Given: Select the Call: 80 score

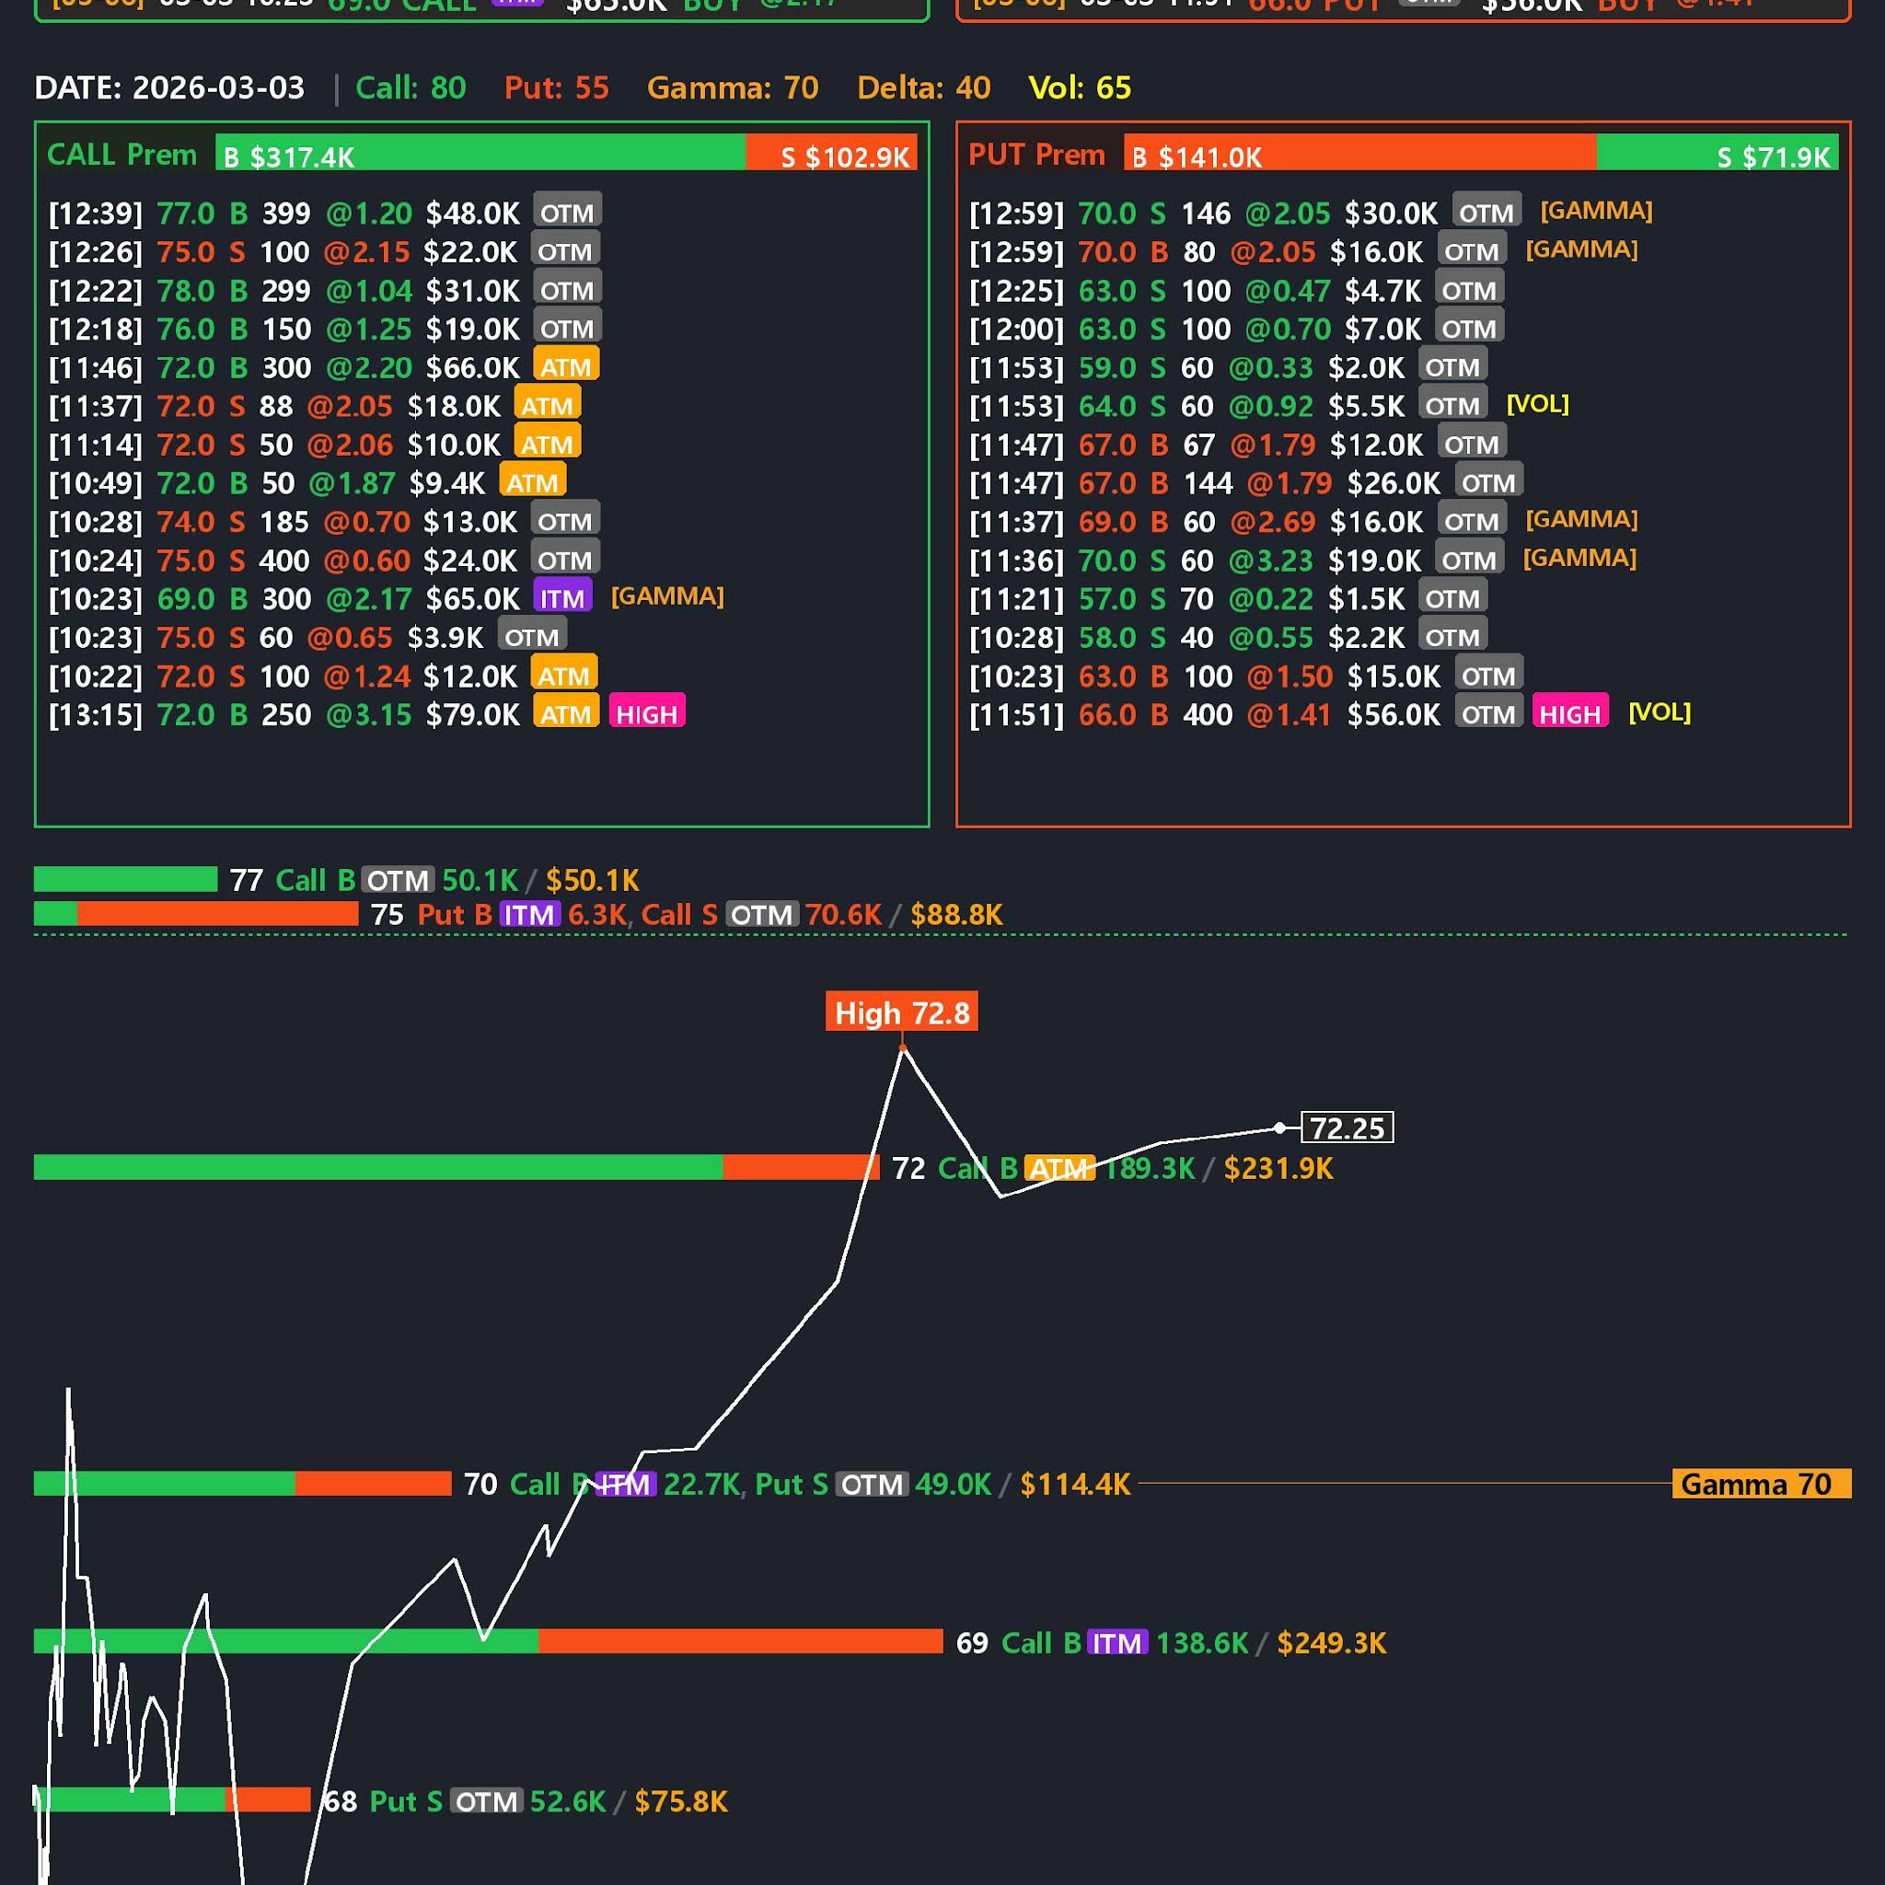Looking at the screenshot, I should click(411, 87).
